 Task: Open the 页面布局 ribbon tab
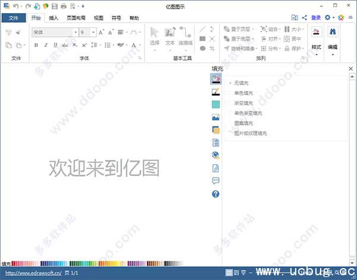point(76,18)
